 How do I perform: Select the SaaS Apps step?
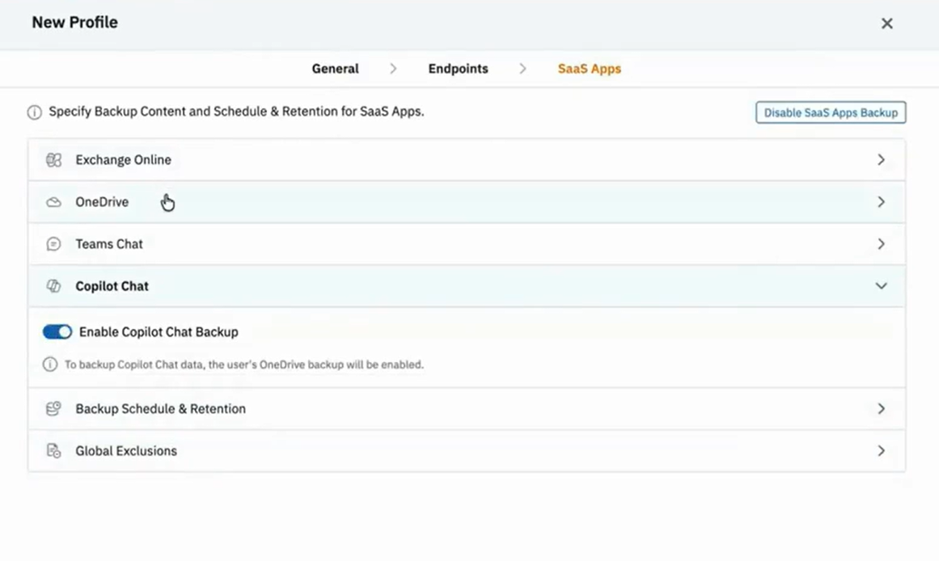pyautogui.click(x=590, y=69)
